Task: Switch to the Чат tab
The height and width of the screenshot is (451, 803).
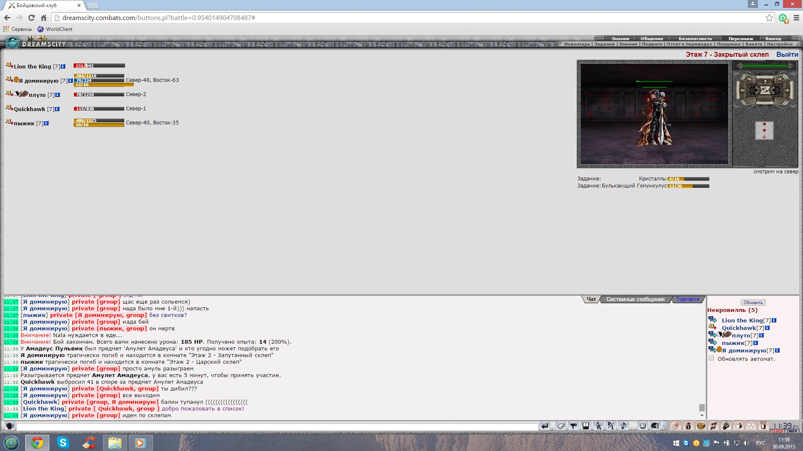Action: [x=591, y=299]
